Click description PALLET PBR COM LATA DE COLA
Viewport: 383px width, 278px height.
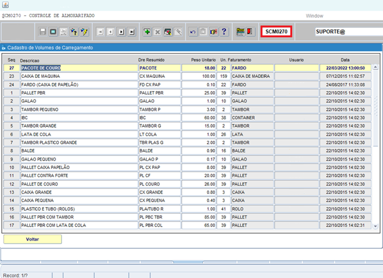coord(79,226)
